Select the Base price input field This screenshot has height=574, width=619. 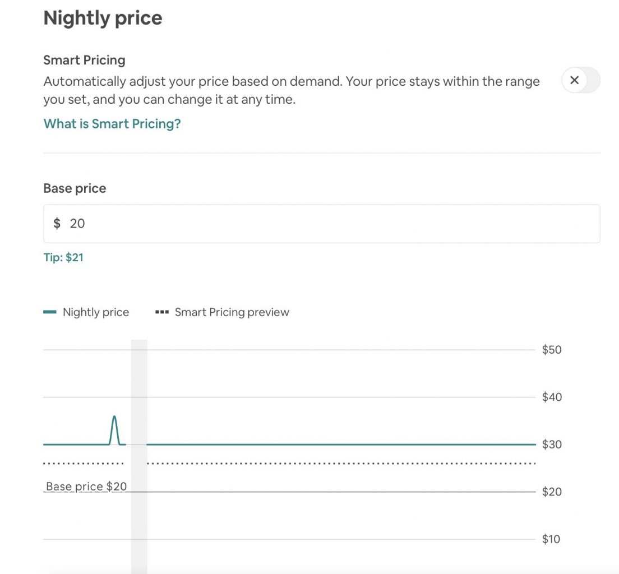(322, 223)
